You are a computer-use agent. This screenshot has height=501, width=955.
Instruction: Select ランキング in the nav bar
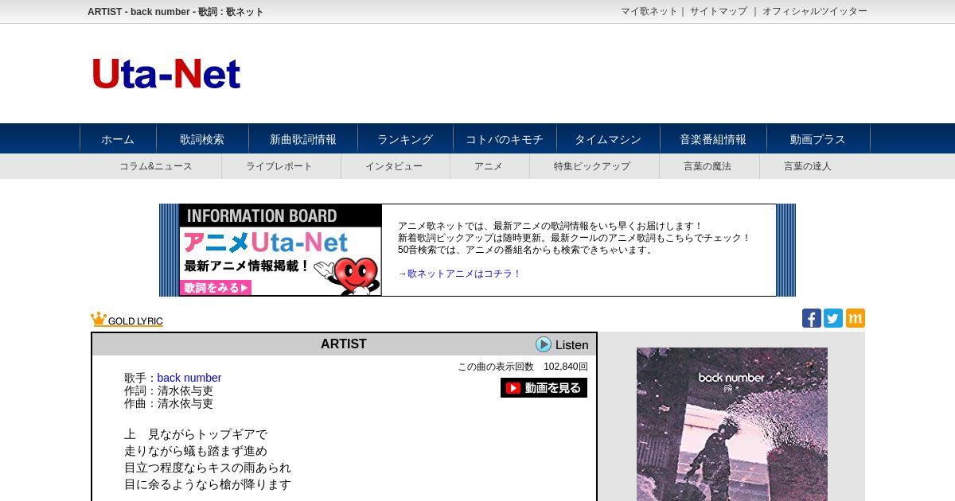tap(405, 139)
